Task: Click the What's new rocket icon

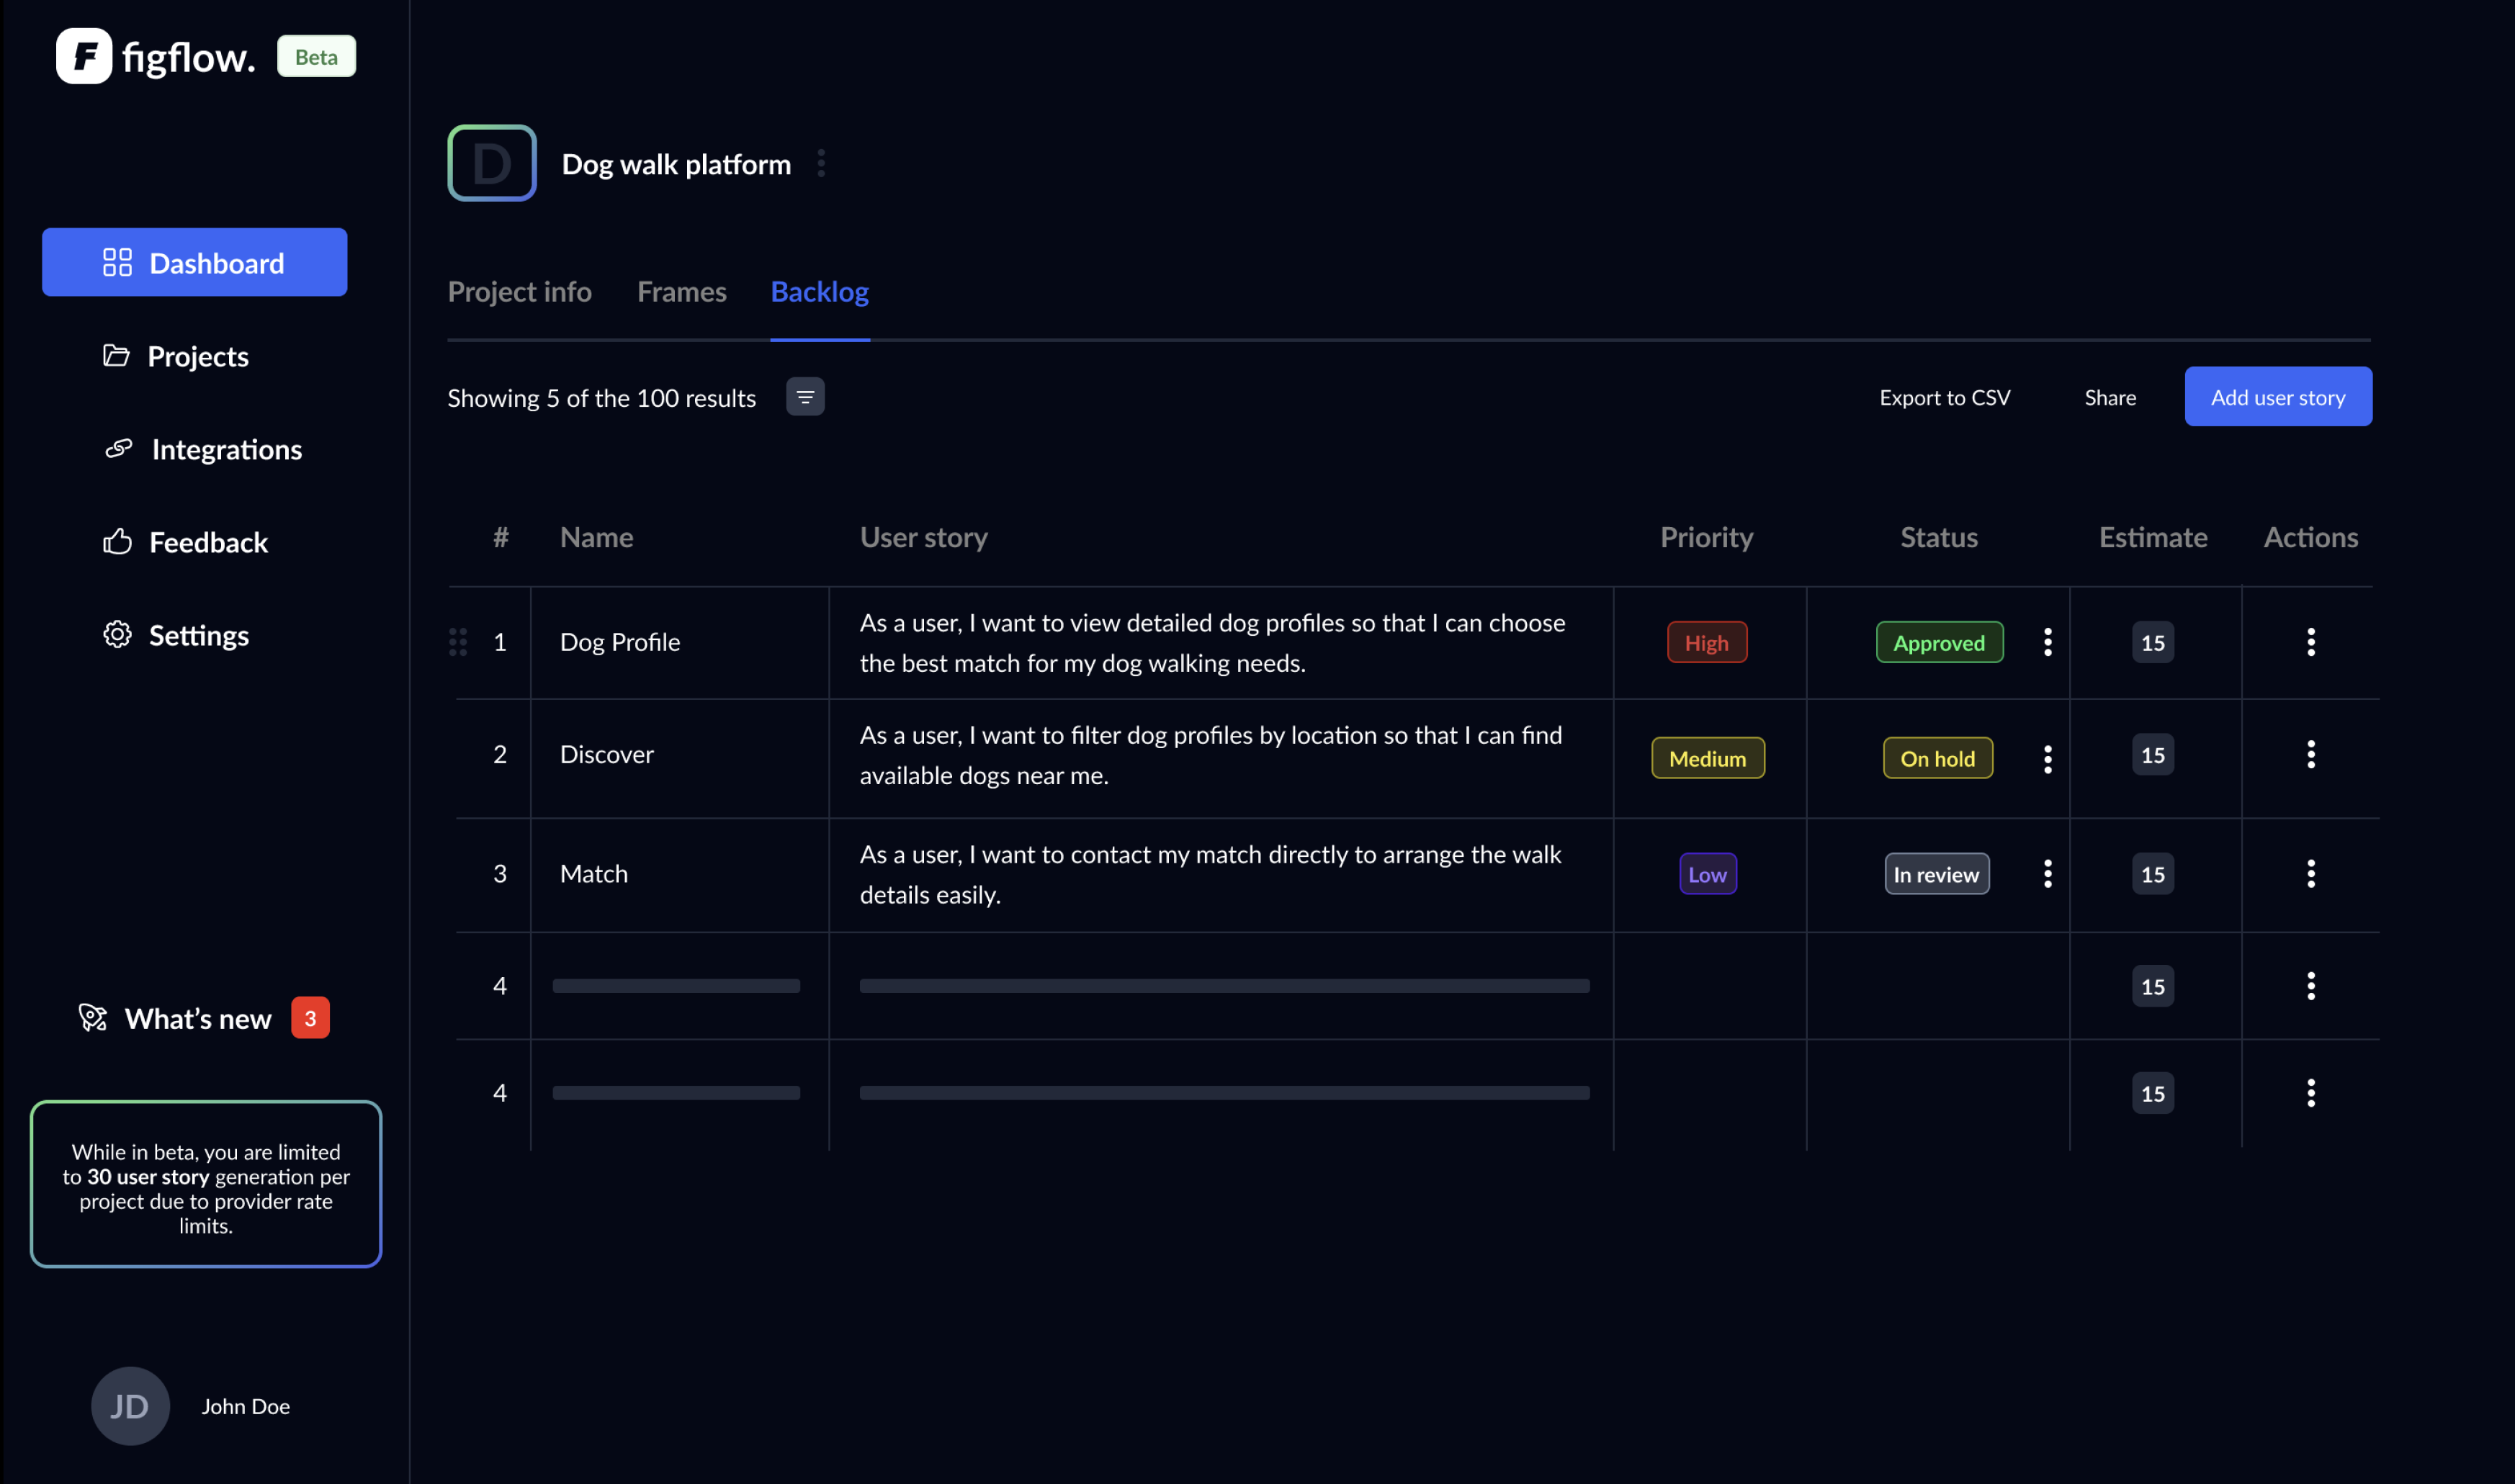Action: pos(93,1018)
